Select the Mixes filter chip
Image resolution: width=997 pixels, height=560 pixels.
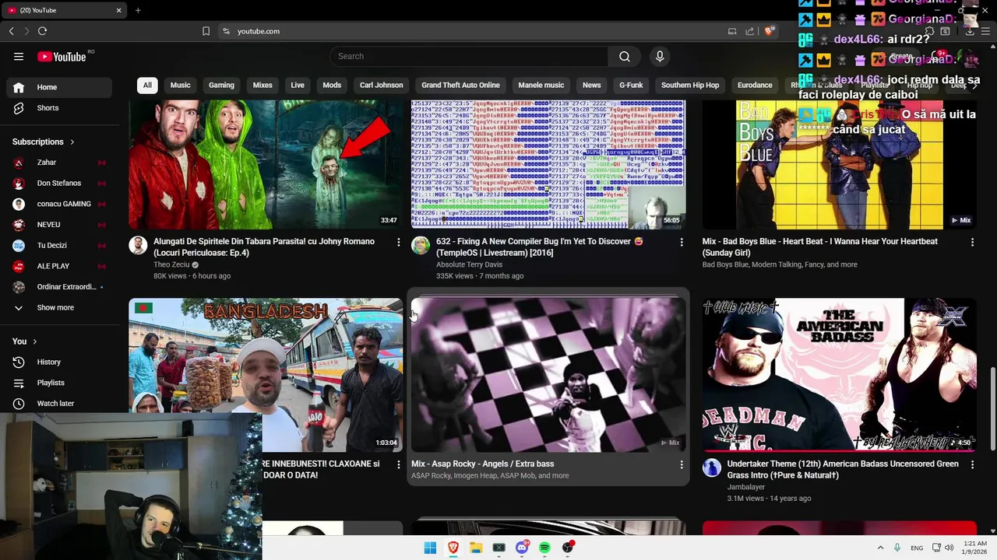[262, 86]
